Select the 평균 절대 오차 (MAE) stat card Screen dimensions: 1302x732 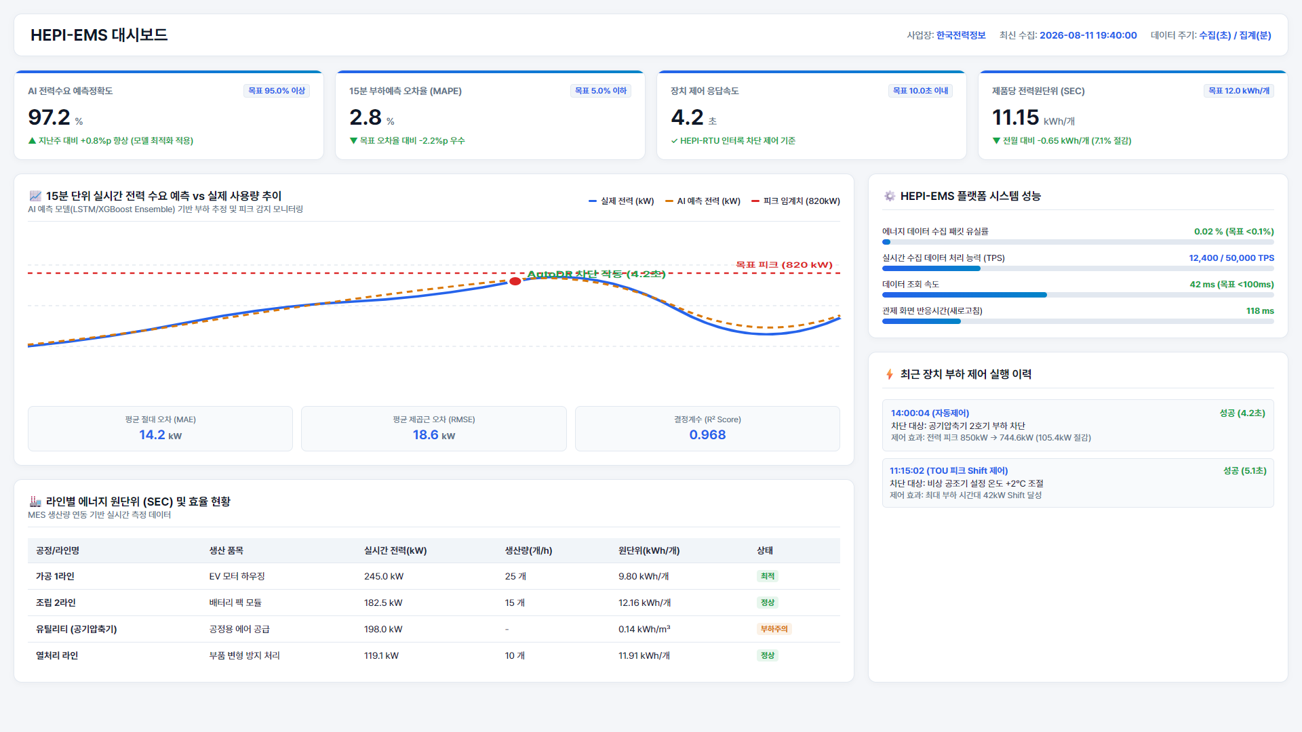pyautogui.click(x=160, y=428)
